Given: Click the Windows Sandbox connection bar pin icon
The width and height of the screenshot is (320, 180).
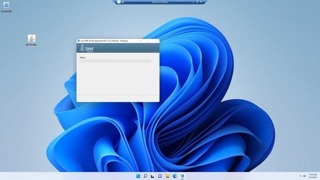Looking at the screenshot, I should click(119, 2).
